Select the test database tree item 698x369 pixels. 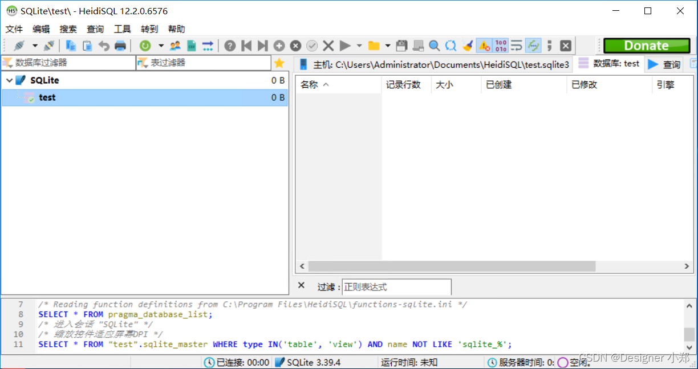(x=145, y=97)
